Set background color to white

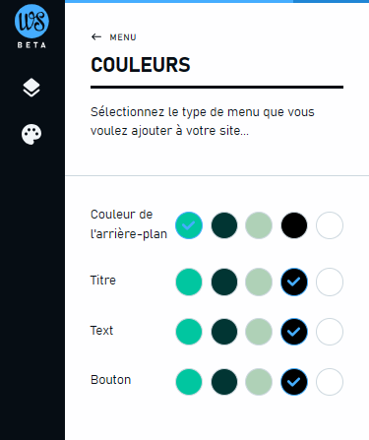330,225
